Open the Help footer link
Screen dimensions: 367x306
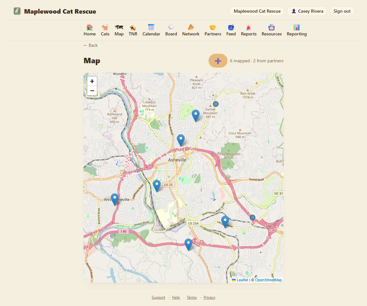(176, 297)
